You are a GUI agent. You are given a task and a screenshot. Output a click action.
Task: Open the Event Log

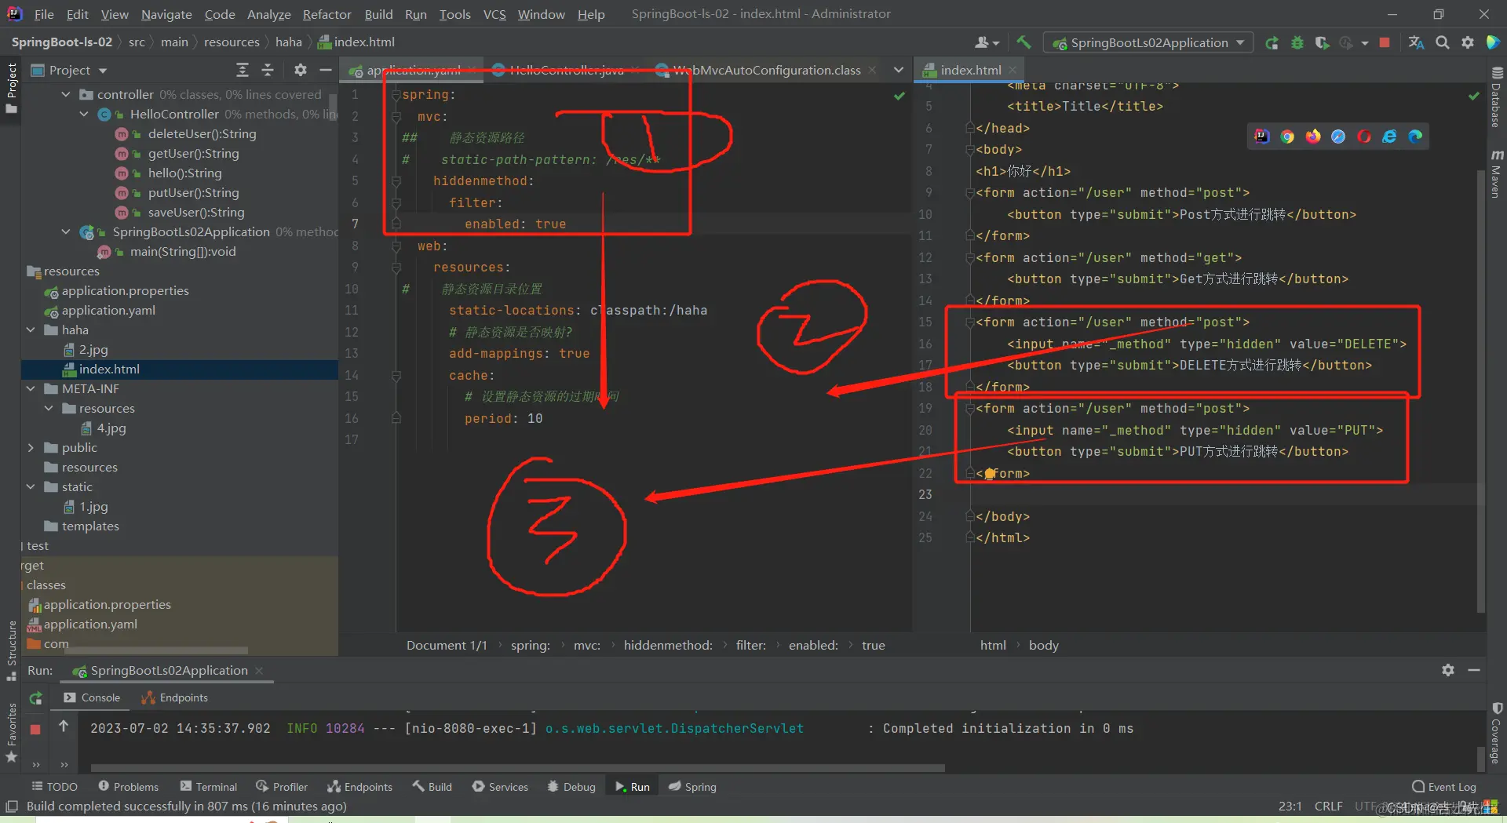1443,787
